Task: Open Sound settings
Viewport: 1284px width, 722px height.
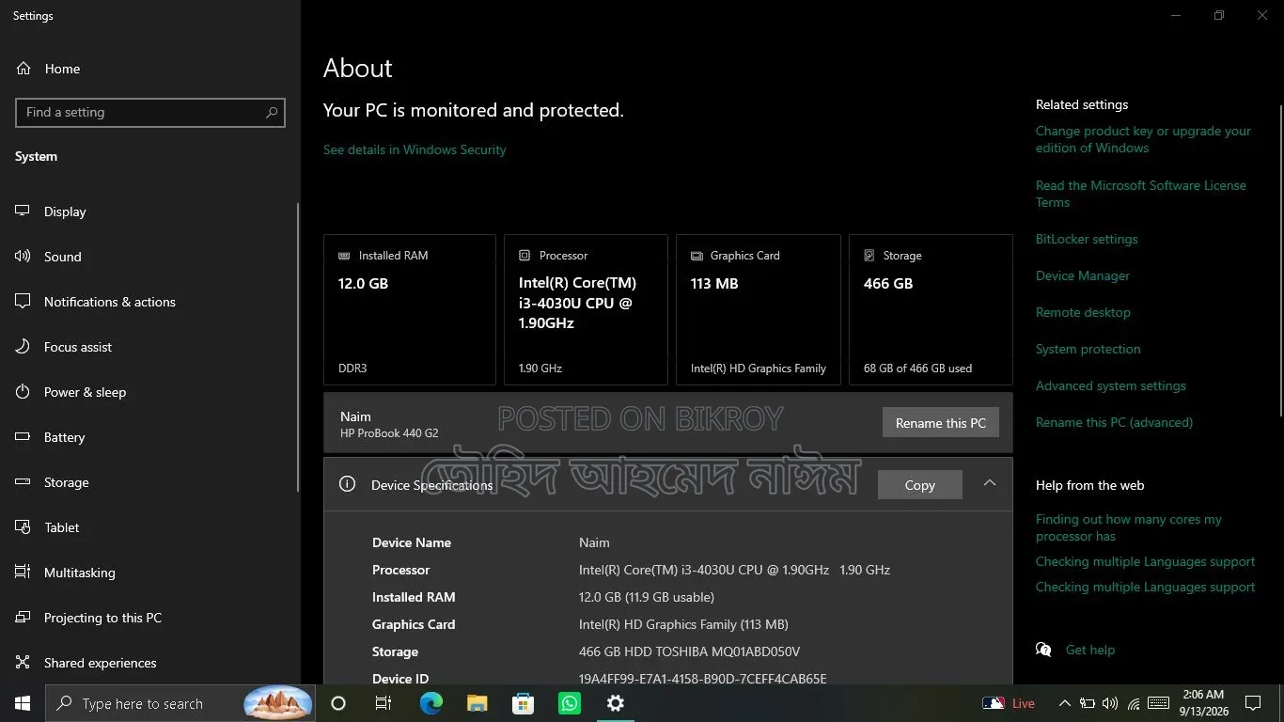Action: [62, 257]
